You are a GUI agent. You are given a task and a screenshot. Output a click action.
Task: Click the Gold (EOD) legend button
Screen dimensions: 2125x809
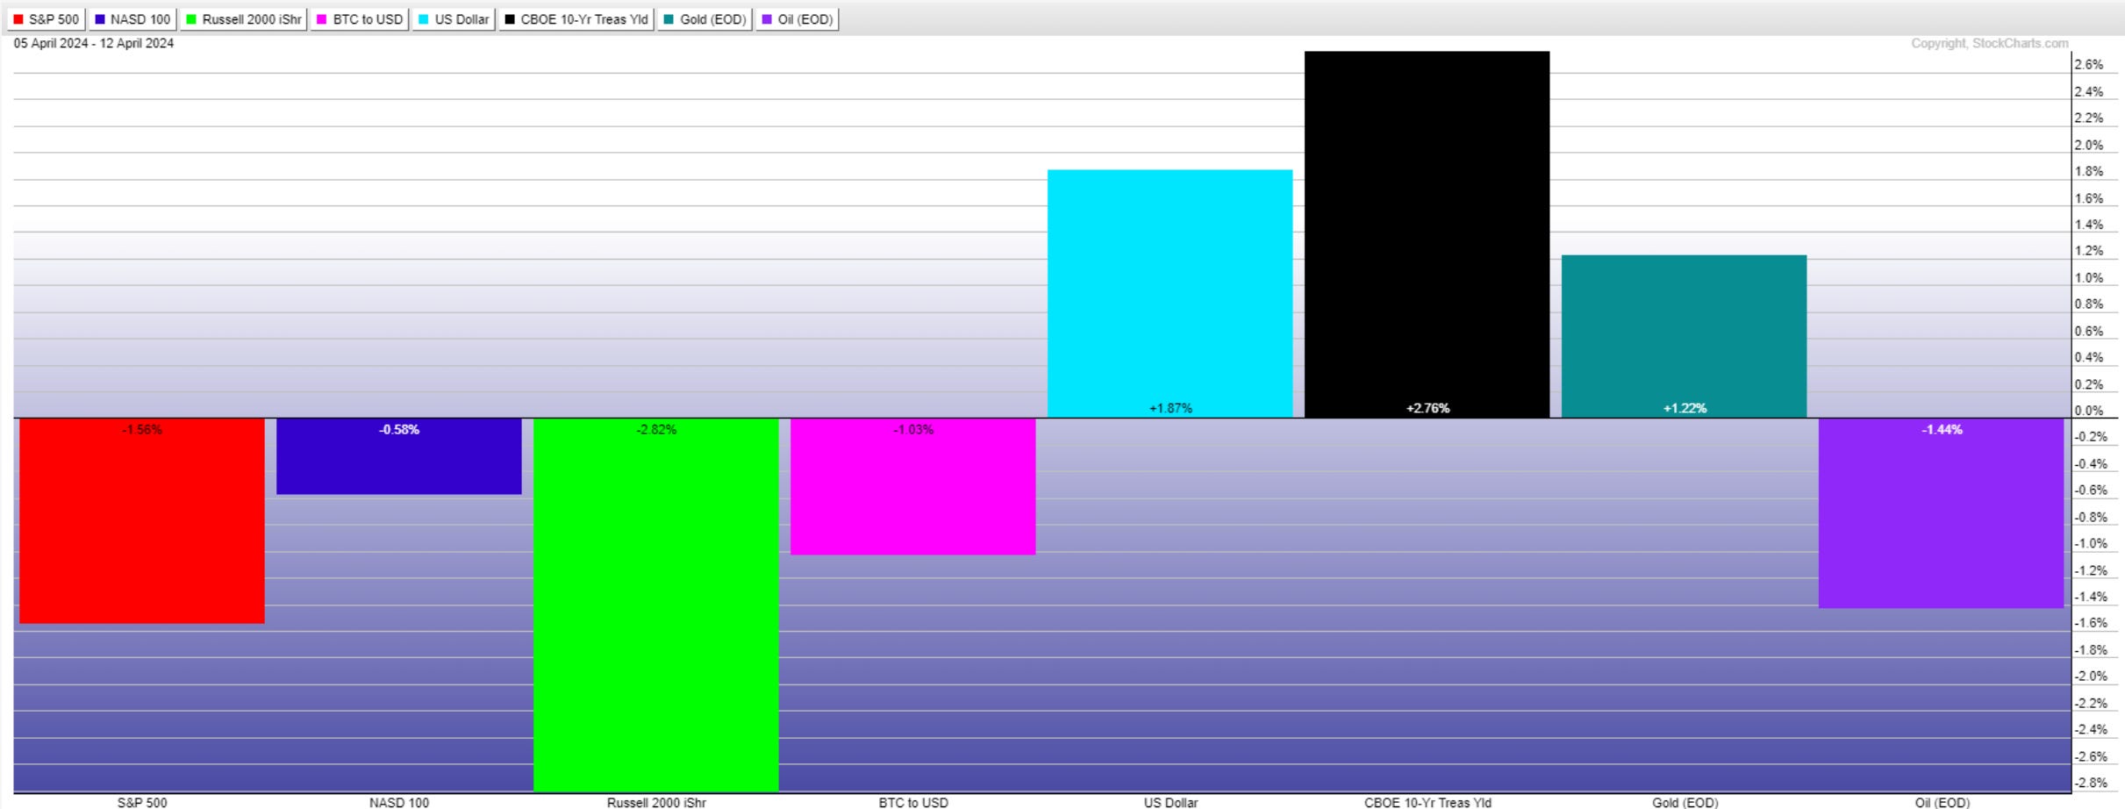coord(705,19)
